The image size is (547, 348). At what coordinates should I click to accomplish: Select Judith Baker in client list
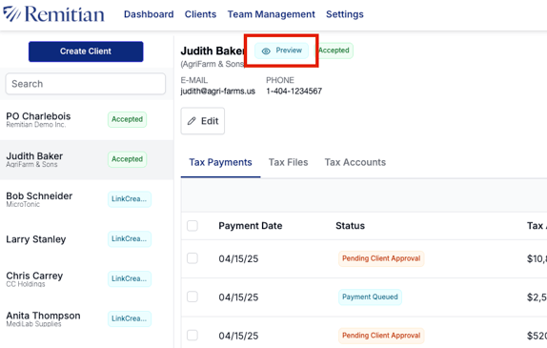(x=87, y=159)
